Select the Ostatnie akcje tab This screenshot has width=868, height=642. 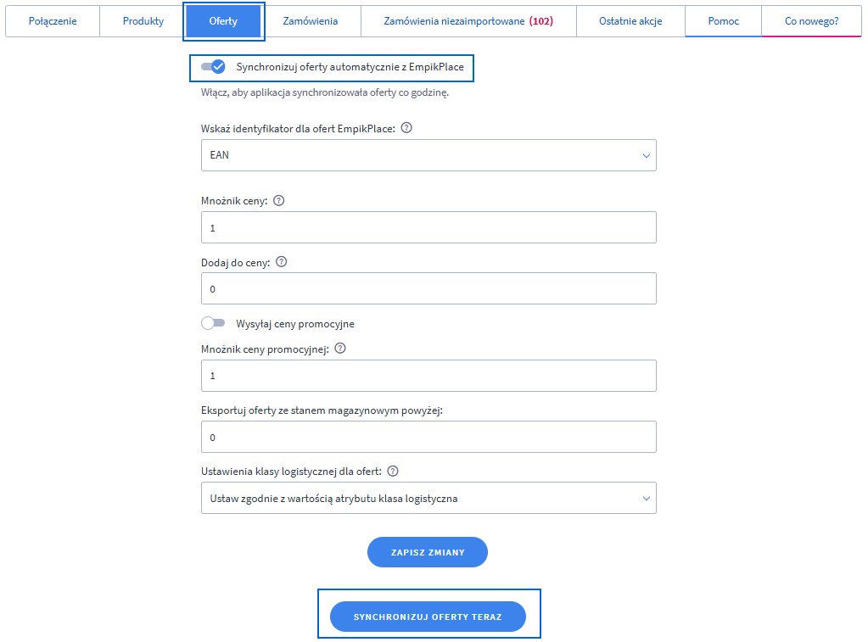630,21
